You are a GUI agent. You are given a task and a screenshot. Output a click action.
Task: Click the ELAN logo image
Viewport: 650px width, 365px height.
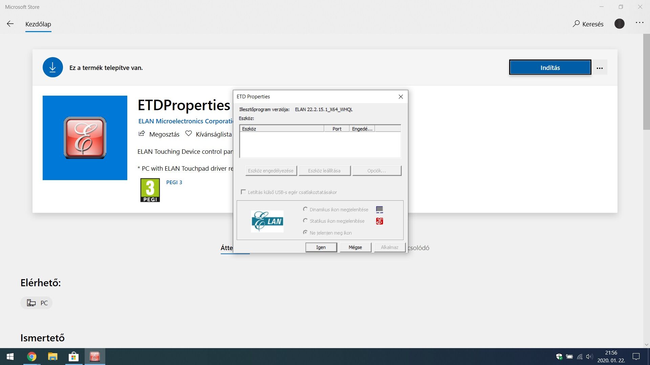267,221
